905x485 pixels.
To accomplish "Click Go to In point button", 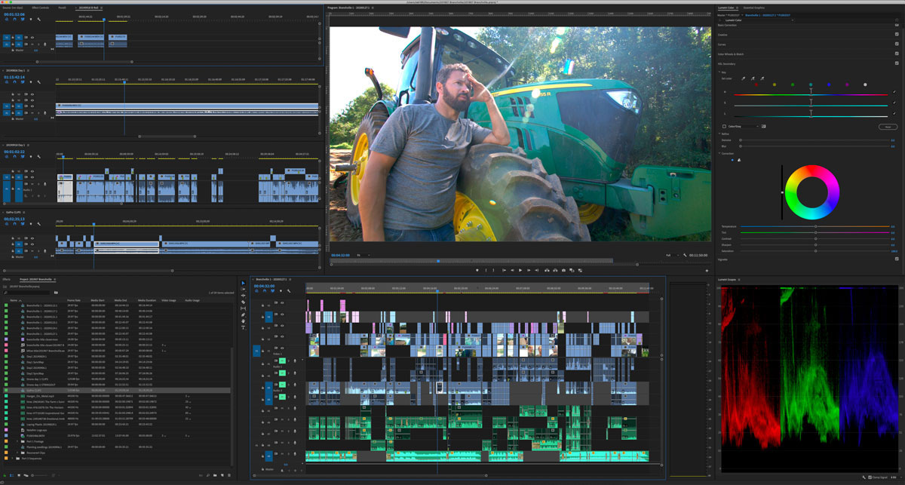I will pyautogui.click(x=504, y=270).
